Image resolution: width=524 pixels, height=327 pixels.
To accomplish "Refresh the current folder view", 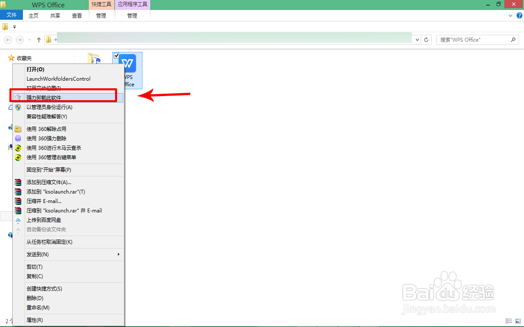I will coord(426,40).
